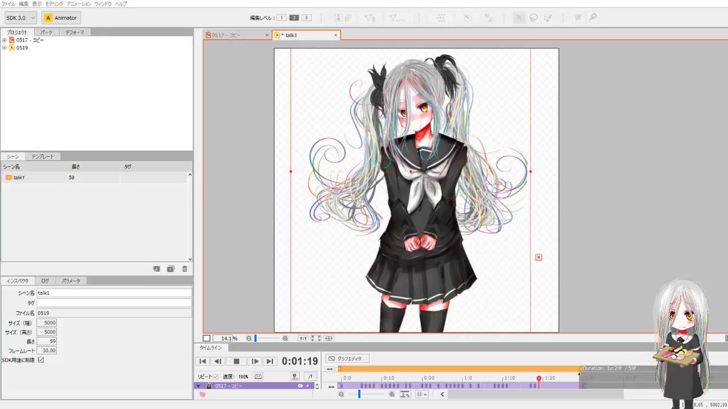The image size is (728, 409).
Task: Select the brush selection tool icon
Action: point(548,18)
